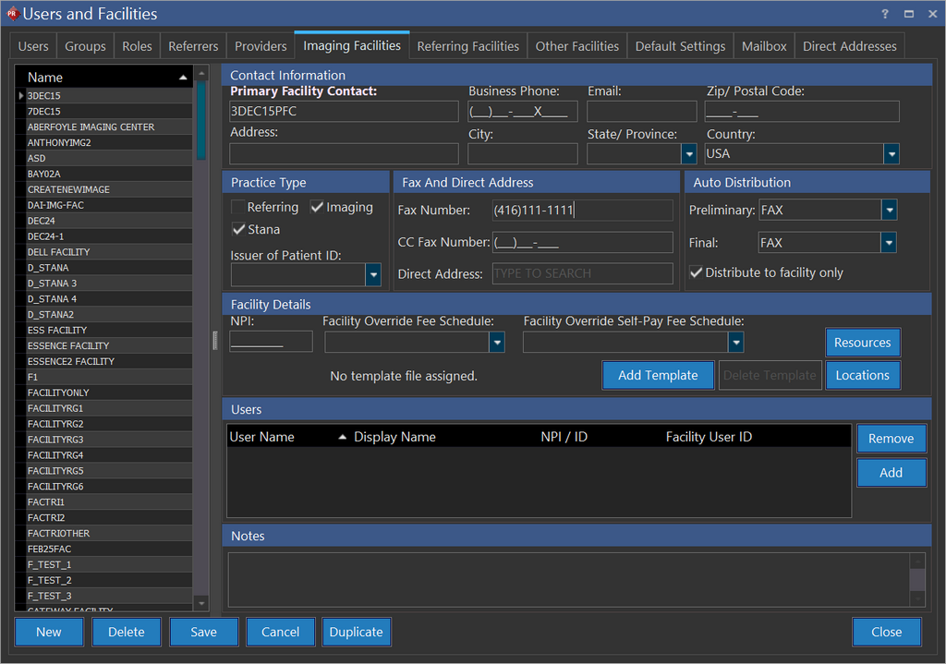Switch to the Referring Facilities tab
Screen dimensions: 946x664
tap(468, 46)
